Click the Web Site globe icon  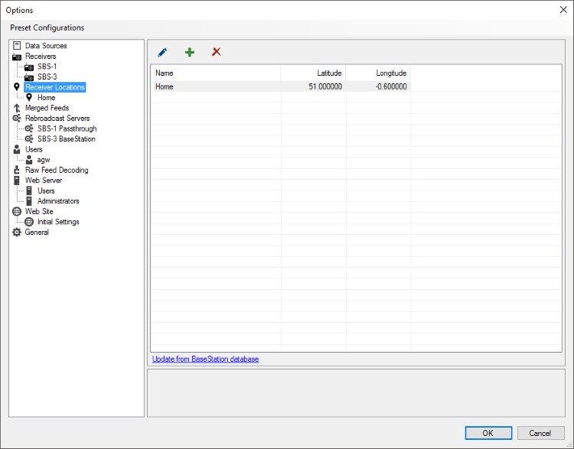click(x=17, y=212)
